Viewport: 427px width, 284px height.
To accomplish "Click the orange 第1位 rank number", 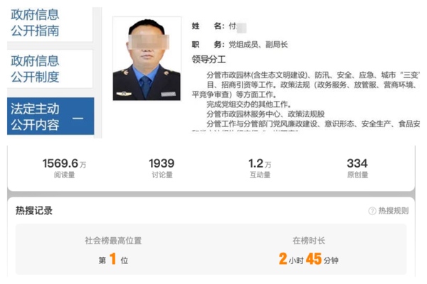I will coord(114,260).
